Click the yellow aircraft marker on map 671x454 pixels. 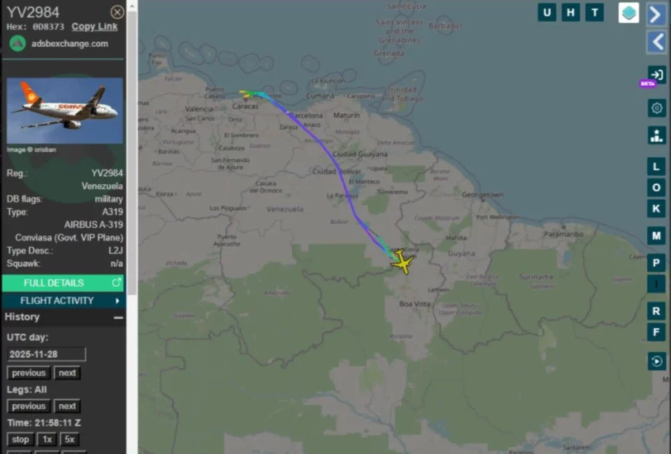tap(403, 263)
